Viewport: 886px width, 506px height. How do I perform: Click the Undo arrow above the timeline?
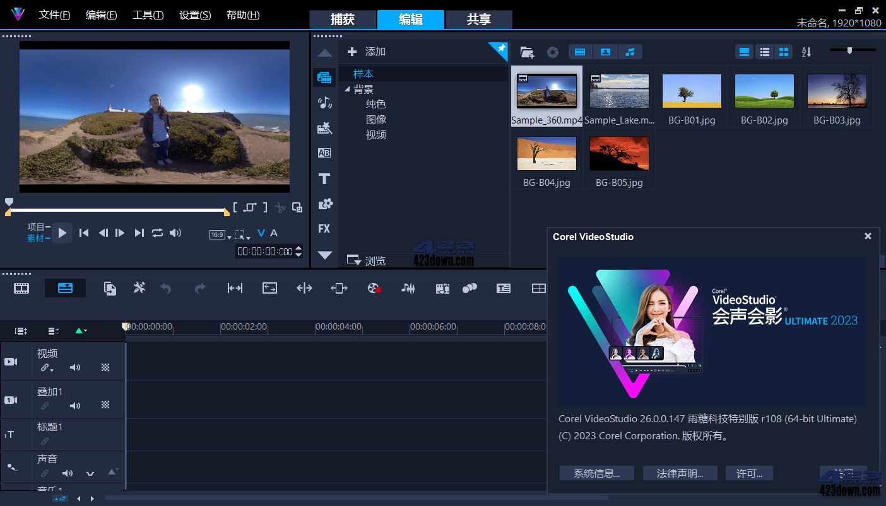[165, 288]
